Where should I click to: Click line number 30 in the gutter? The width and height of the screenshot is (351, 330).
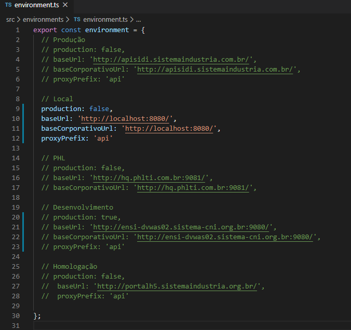16,316
